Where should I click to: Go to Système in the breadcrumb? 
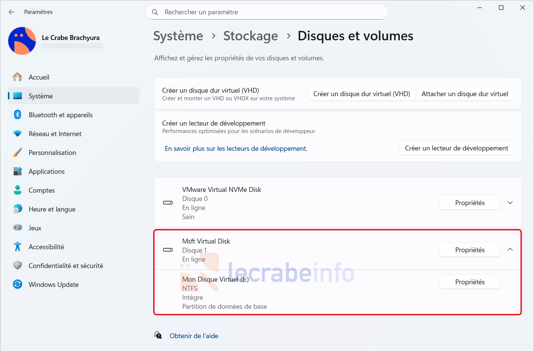click(x=178, y=36)
